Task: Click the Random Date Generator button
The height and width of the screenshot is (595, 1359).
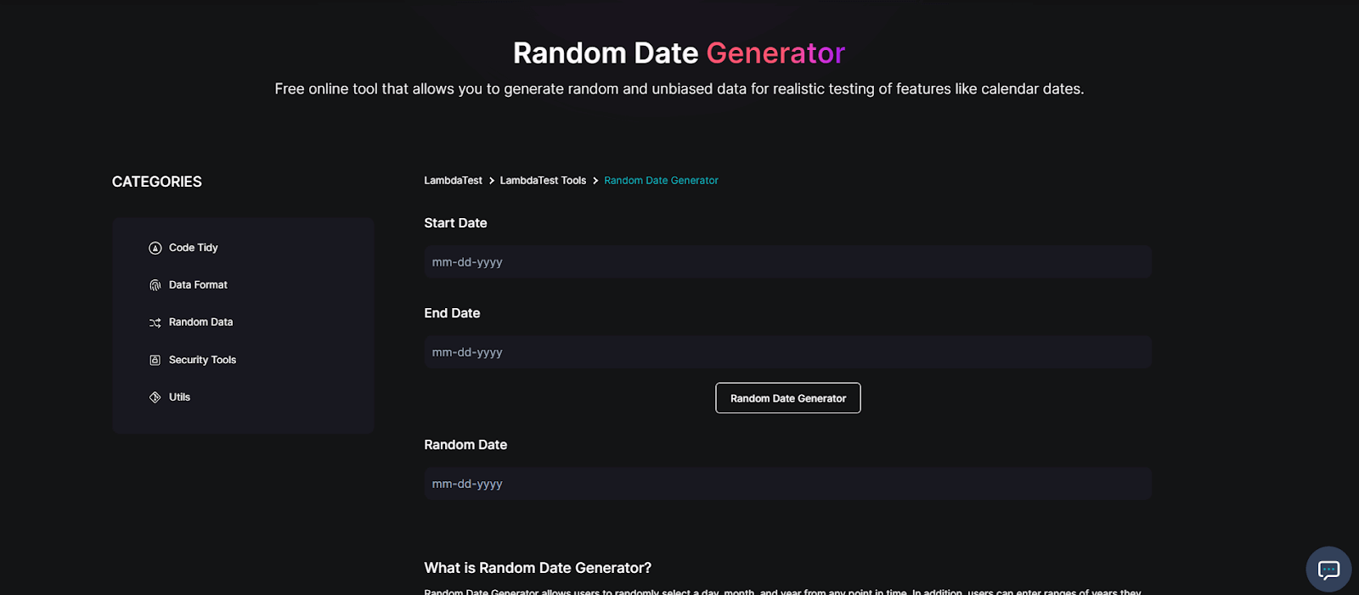Action: 787,397
